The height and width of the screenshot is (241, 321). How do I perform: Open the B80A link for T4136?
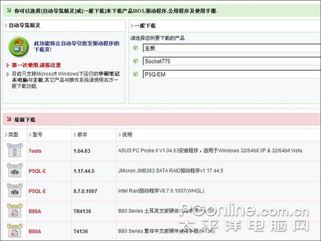click(x=35, y=231)
